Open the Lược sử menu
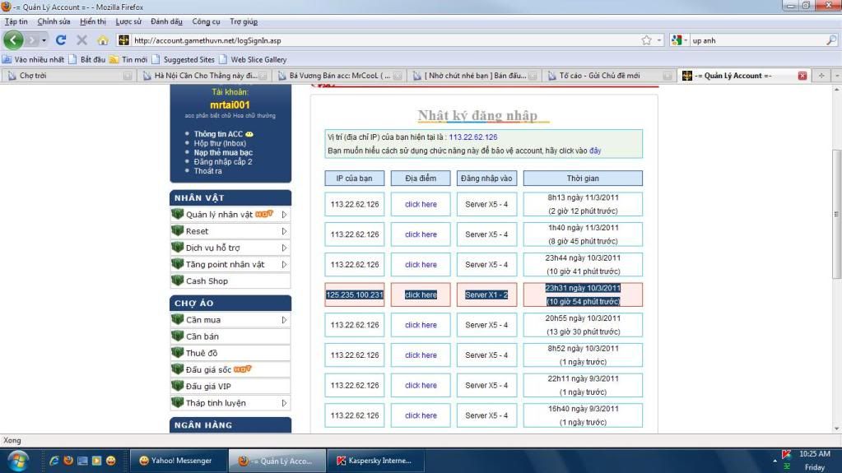Viewport: 842px width, 473px height. click(x=128, y=21)
